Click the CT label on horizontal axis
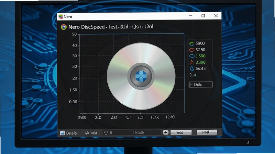This screenshot has height=154, width=275. coord(129,117)
